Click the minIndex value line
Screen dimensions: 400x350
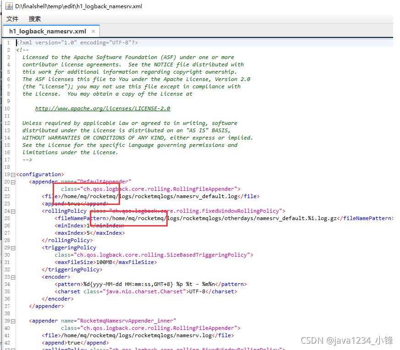point(89,226)
